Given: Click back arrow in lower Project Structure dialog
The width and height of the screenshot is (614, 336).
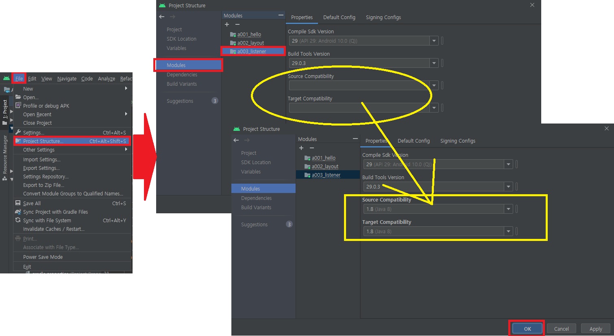Looking at the screenshot, I should click(236, 140).
